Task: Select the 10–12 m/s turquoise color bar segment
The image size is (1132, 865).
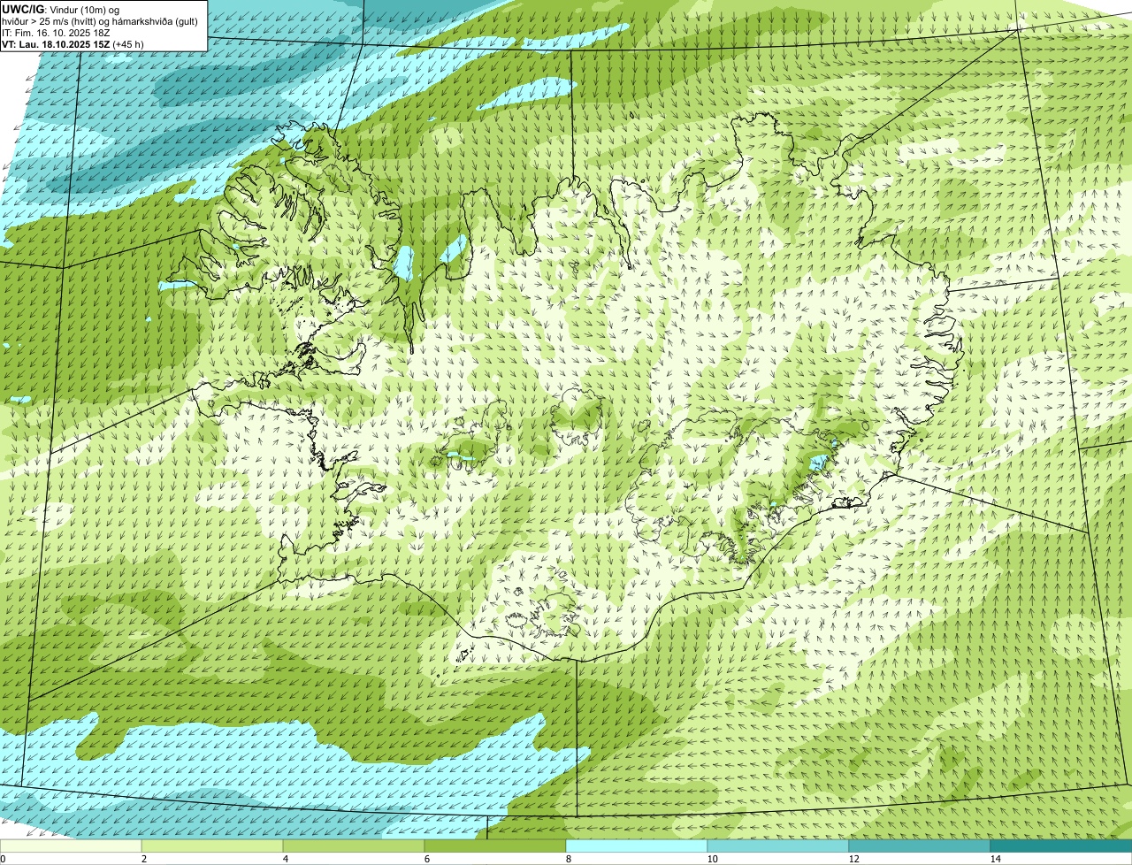Action: tap(778, 846)
